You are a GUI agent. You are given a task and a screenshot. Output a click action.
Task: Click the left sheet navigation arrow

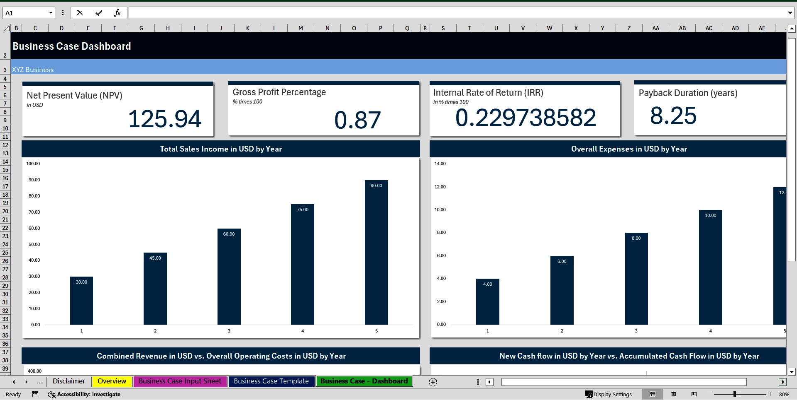coord(13,382)
